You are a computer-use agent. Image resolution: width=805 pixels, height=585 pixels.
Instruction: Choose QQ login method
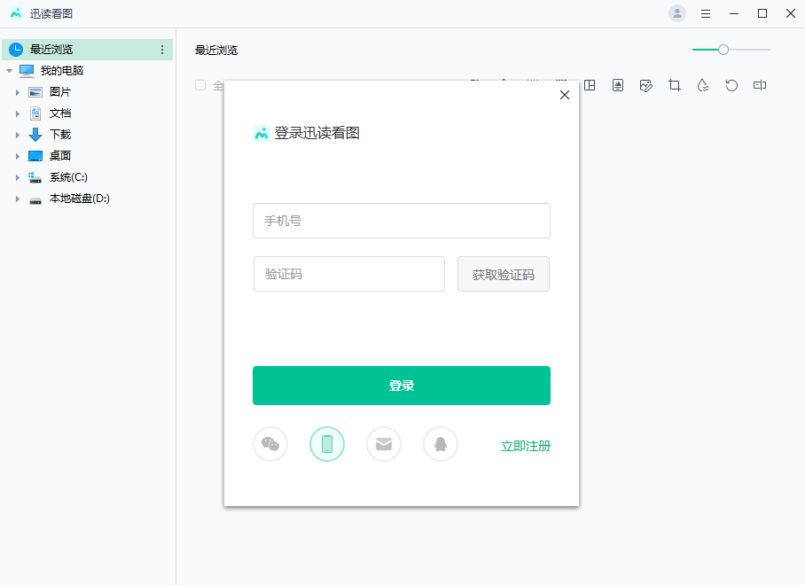[x=441, y=444]
